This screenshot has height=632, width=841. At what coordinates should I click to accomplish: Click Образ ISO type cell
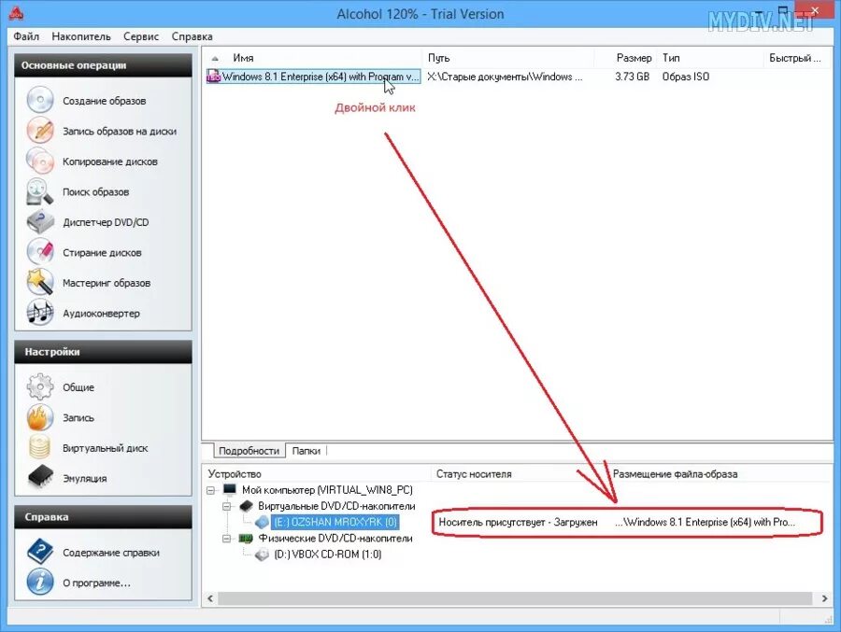(x=686, y=77)
